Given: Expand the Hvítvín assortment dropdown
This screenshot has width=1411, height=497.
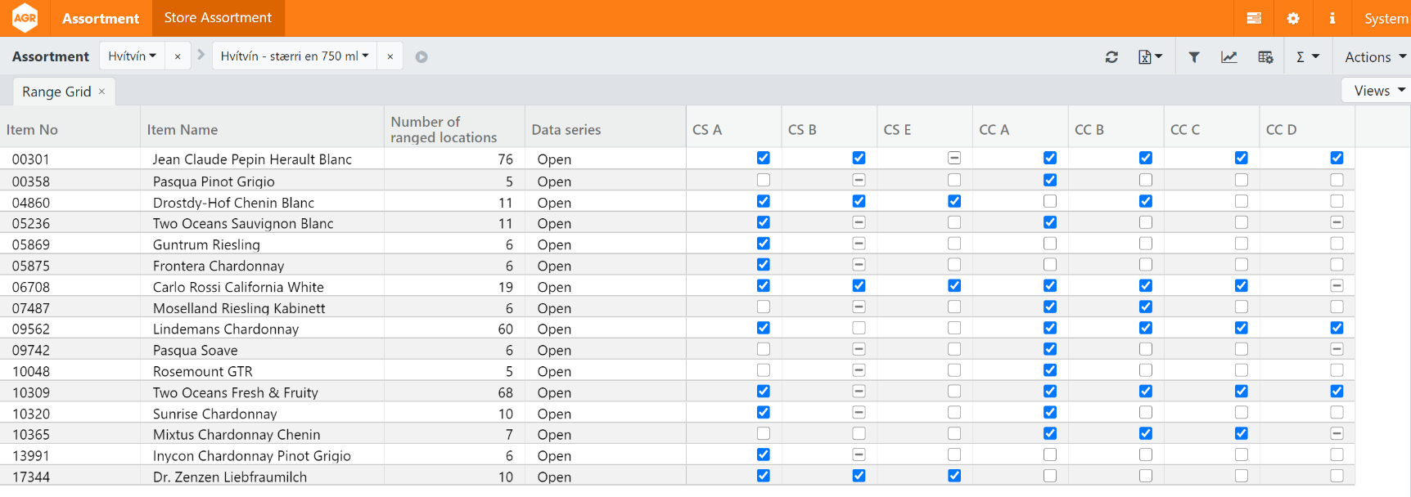Looking at the screenshot, I should [132, 56].
